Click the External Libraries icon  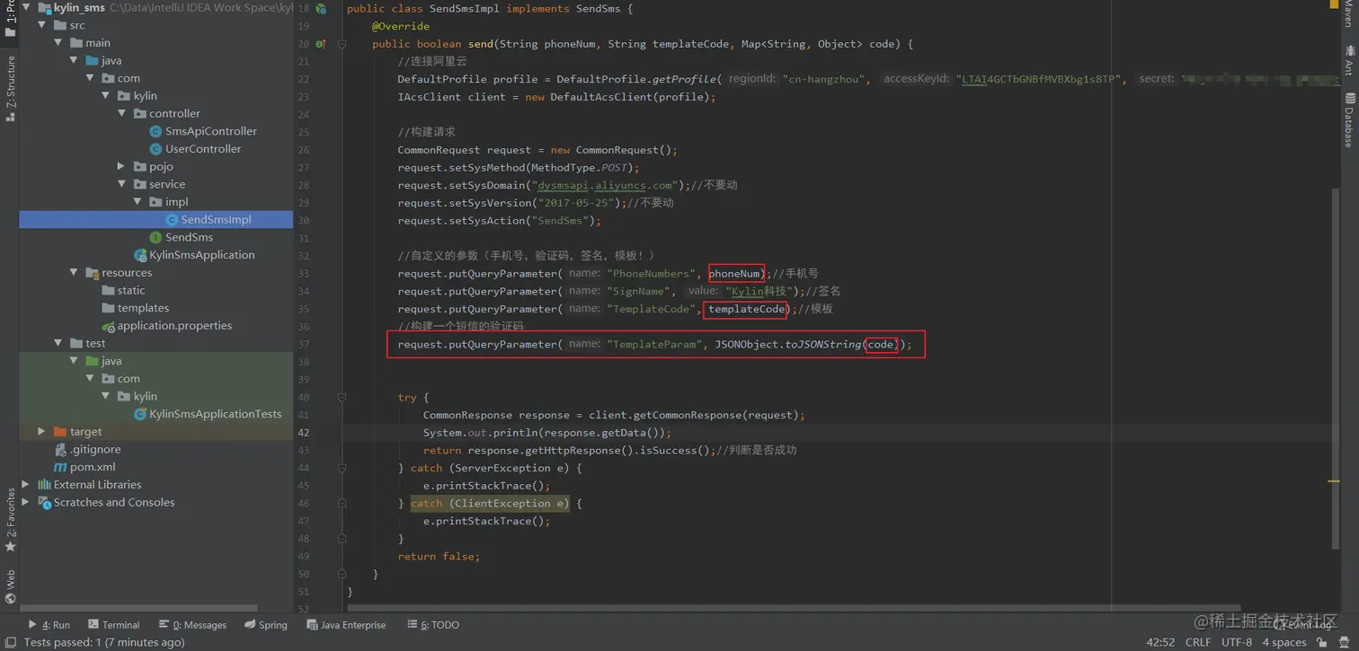[x=44, y=485]
